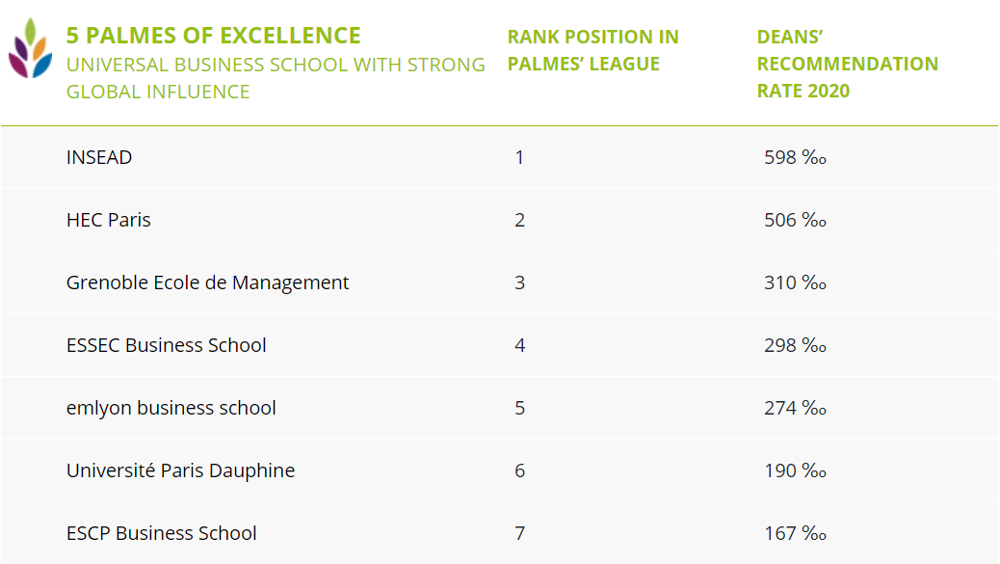Click the 506 ‰ recommendation rate

(x=795, y=220)
